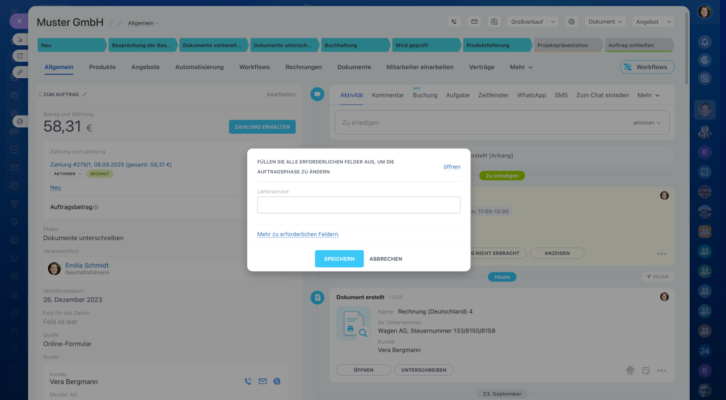Select Kommentar tab in activity panel

388,95
